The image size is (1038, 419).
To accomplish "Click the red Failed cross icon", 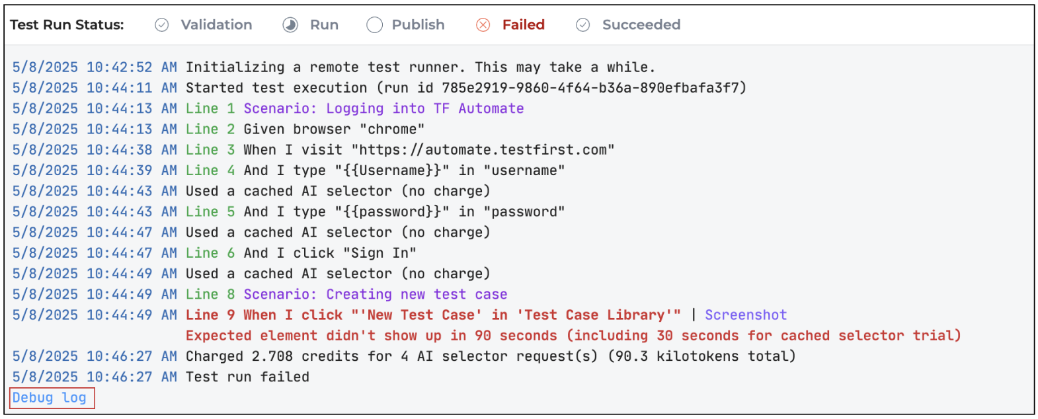I will click(483, 25).
